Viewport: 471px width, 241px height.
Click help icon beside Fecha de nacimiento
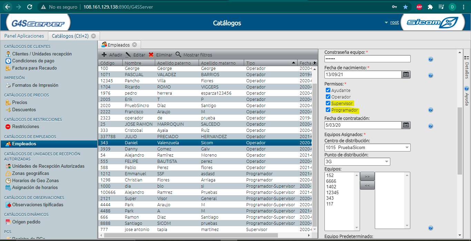(431, 75)
